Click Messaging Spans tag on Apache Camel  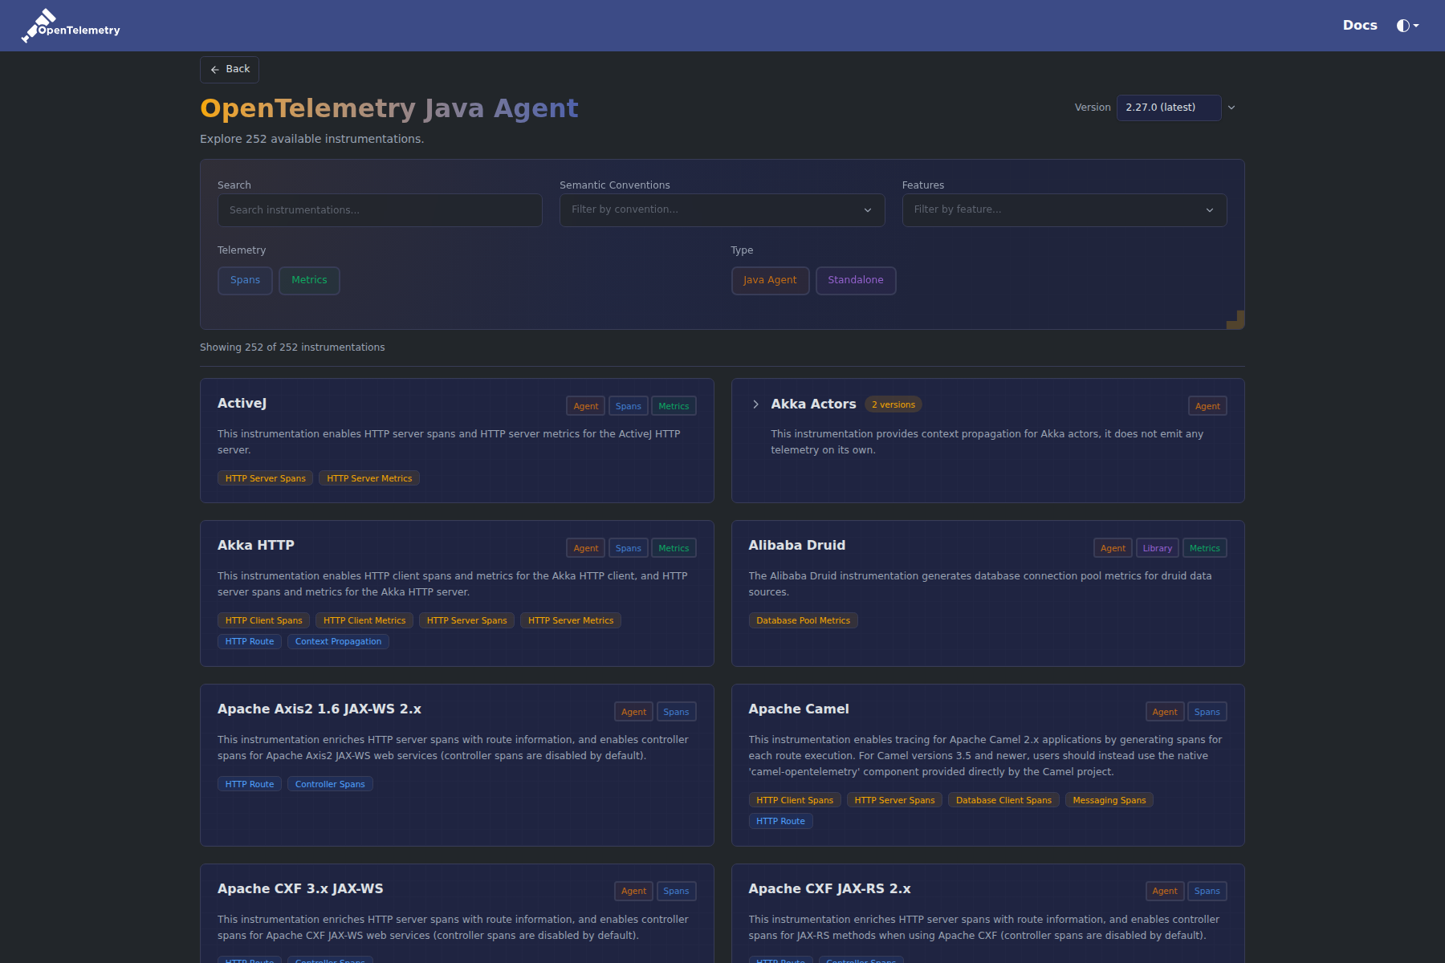(1109, 800)
